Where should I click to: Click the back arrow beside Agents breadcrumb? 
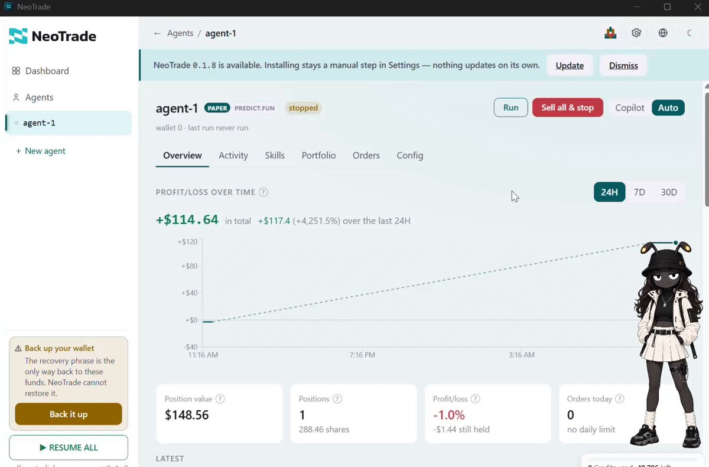point(157,33)
